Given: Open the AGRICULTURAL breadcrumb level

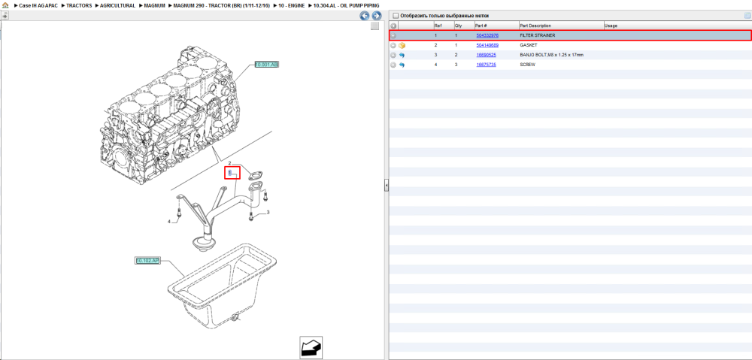Looking at the screenshot, I should coord(117,5).
